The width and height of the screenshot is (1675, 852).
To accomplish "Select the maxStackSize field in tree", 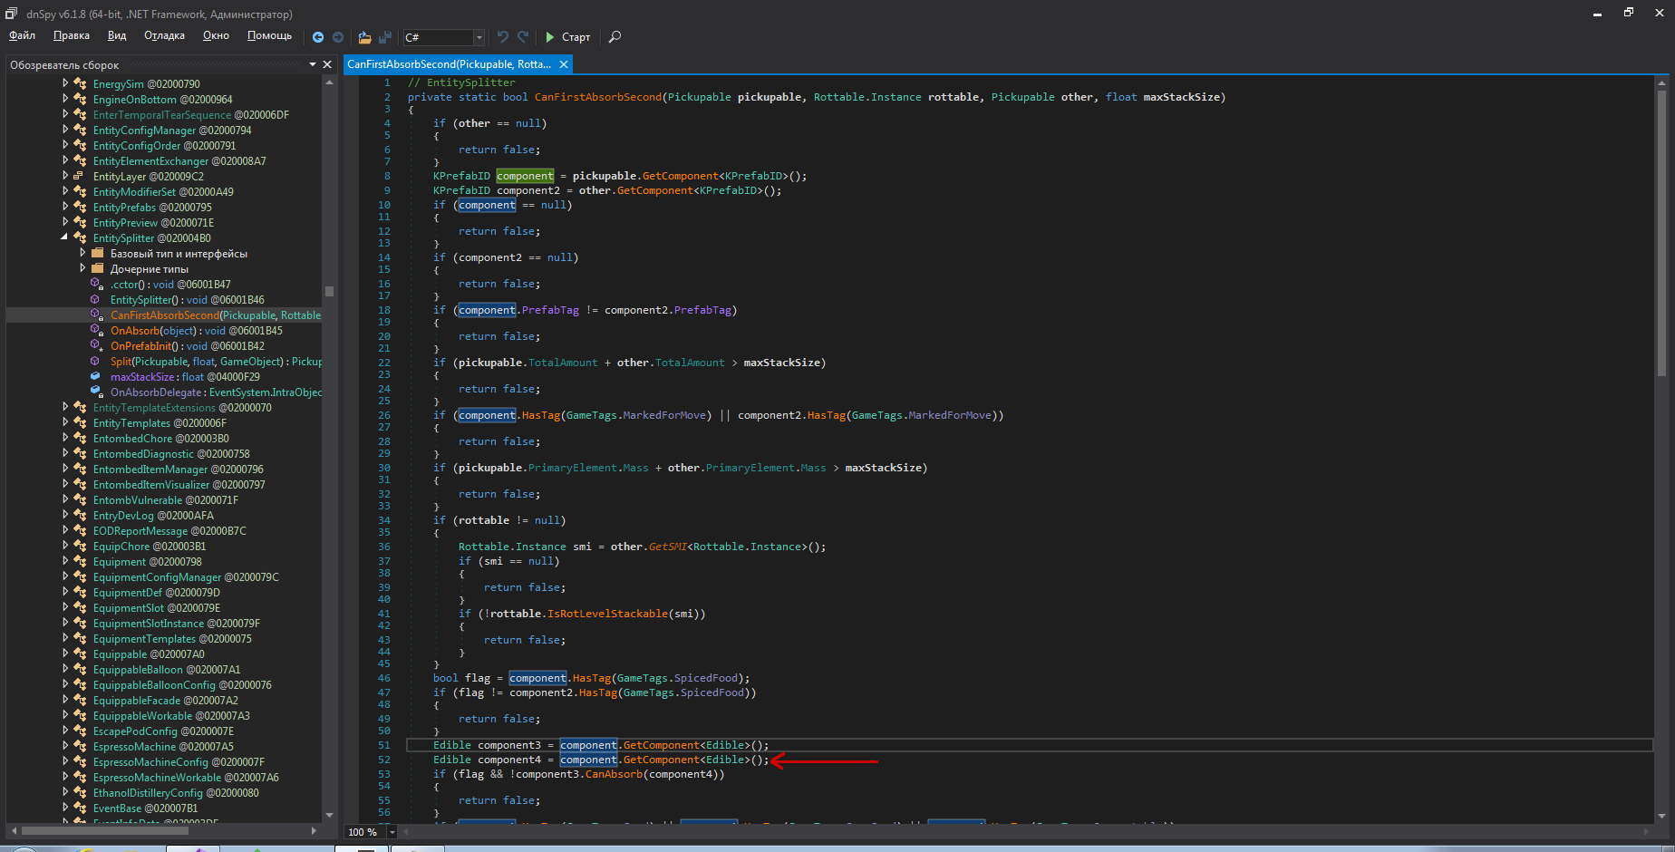I will pos(142,377).
